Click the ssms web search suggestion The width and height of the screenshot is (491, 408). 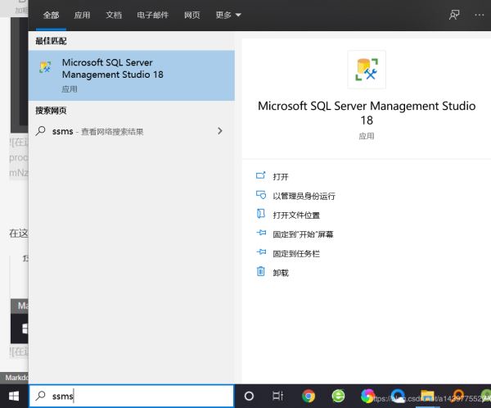tap(132, 131)
